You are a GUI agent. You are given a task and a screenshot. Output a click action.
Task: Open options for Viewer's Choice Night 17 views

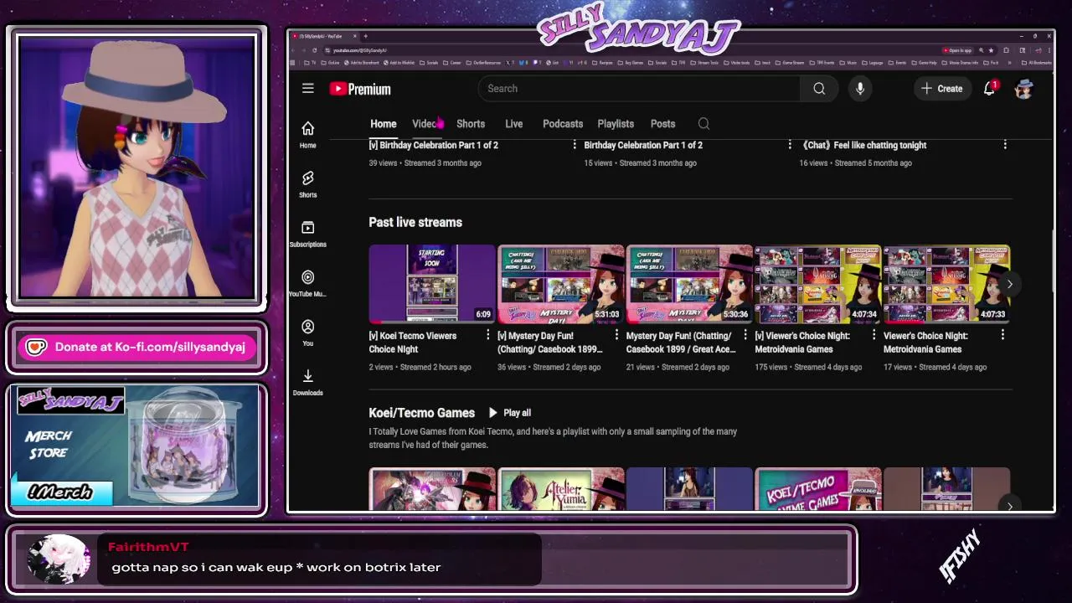point(1002,335)
